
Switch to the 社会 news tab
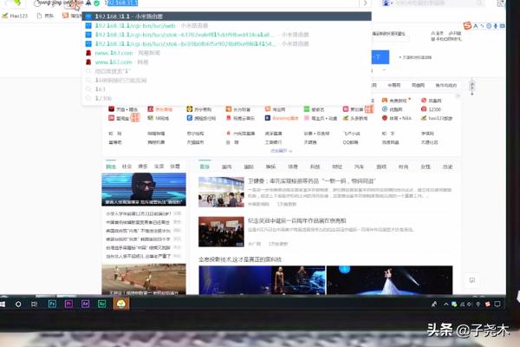tap(127, 165)
